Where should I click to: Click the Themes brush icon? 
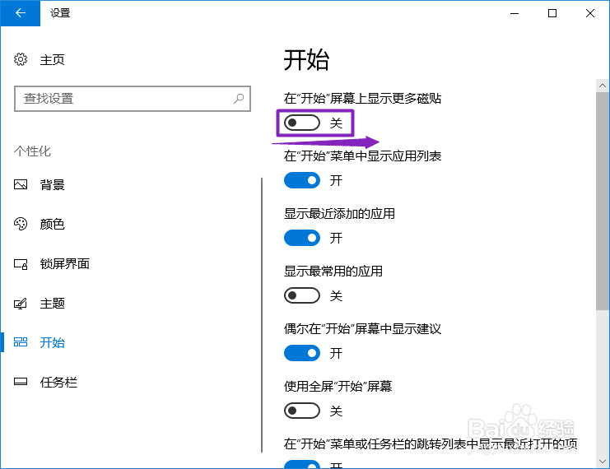[21, 304]
